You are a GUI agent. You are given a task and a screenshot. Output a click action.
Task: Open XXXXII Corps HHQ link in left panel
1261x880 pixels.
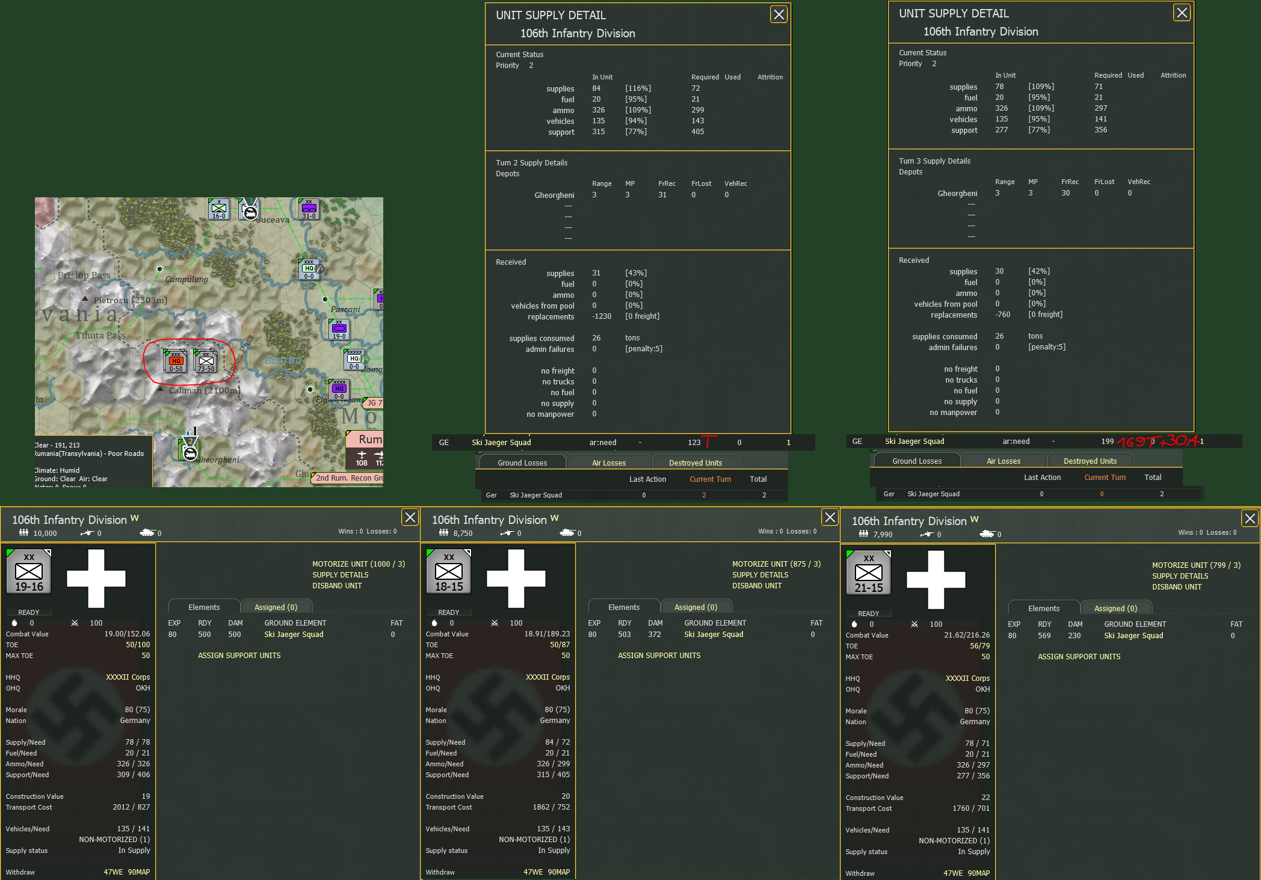coord(128,677)
